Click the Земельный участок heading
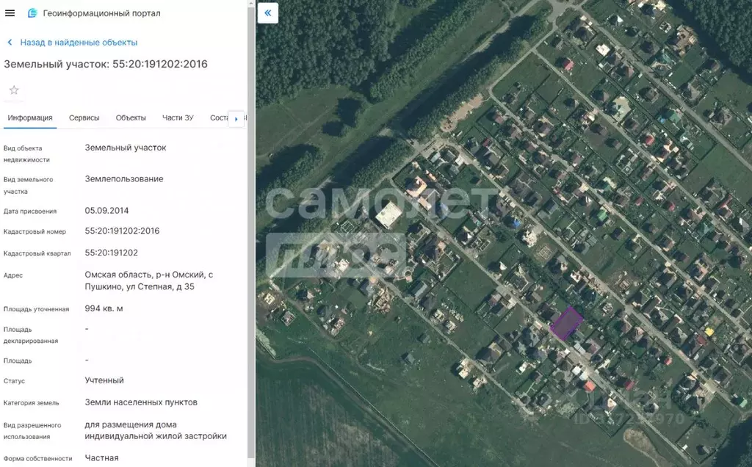The height and width of the screenshot is (467, 752). pyautogui.click(x=106, y=65)
